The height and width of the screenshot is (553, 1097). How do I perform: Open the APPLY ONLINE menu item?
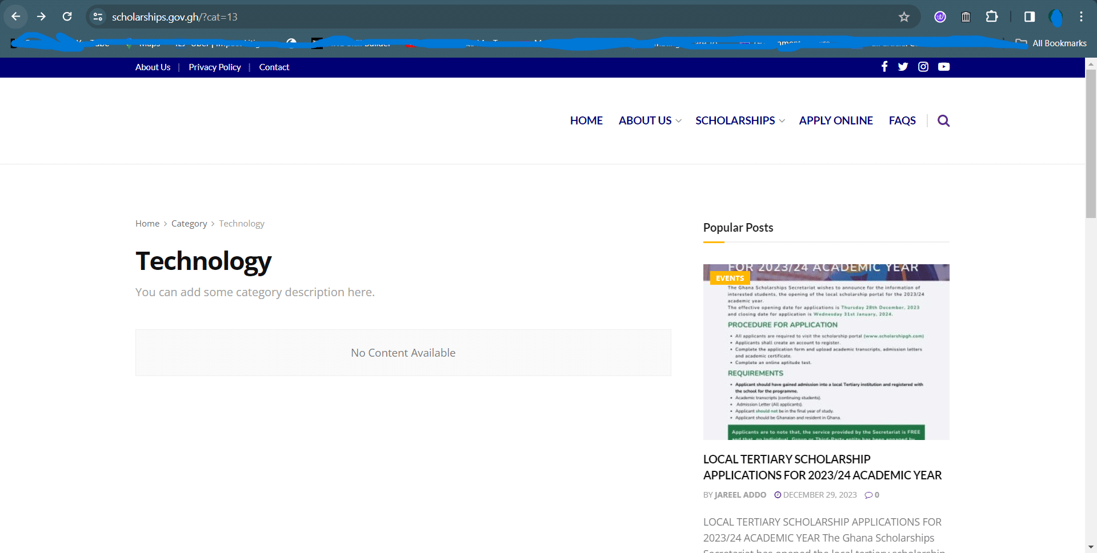(x=835, y=121)
